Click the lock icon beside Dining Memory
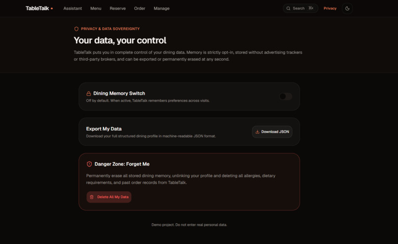 coord(88,94)
